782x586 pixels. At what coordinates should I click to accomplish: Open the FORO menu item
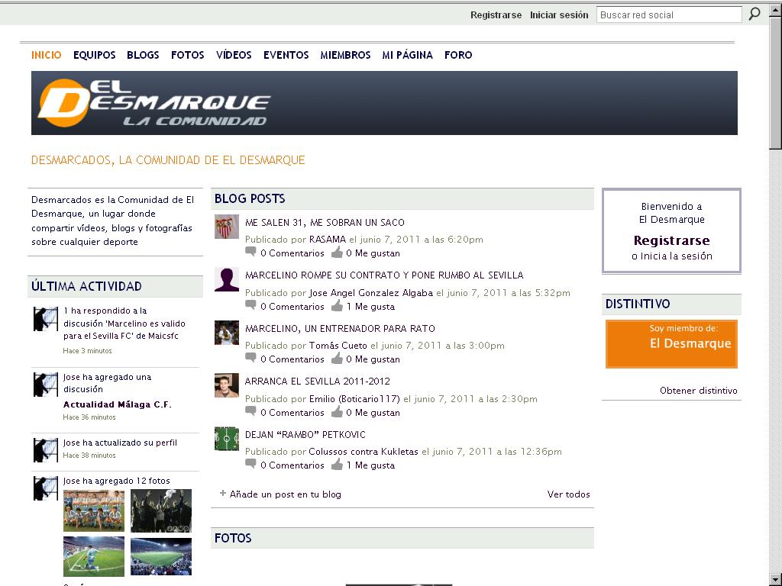(458, 55)
